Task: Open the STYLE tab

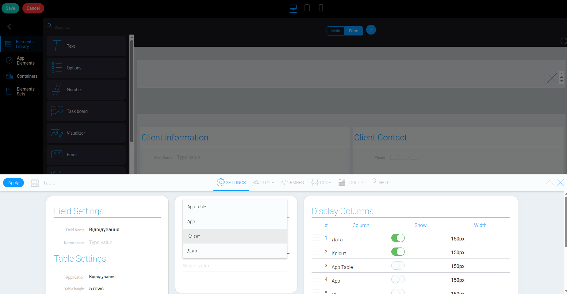Action: coord(263,183)
